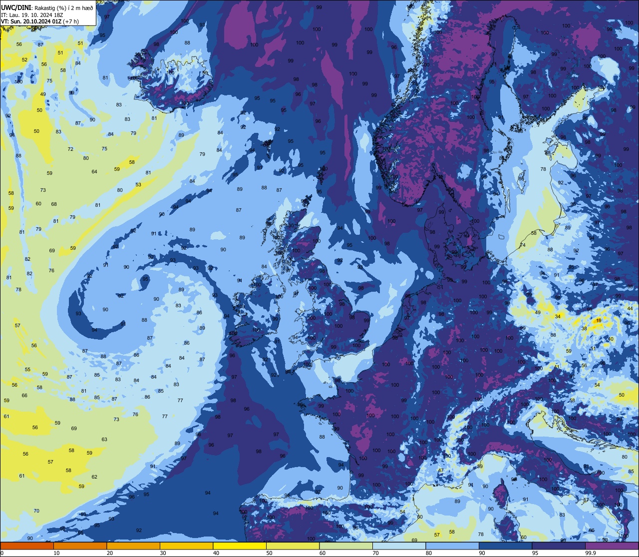
Task: Click the 50–60 legend color segment
Action: [293, 546]
